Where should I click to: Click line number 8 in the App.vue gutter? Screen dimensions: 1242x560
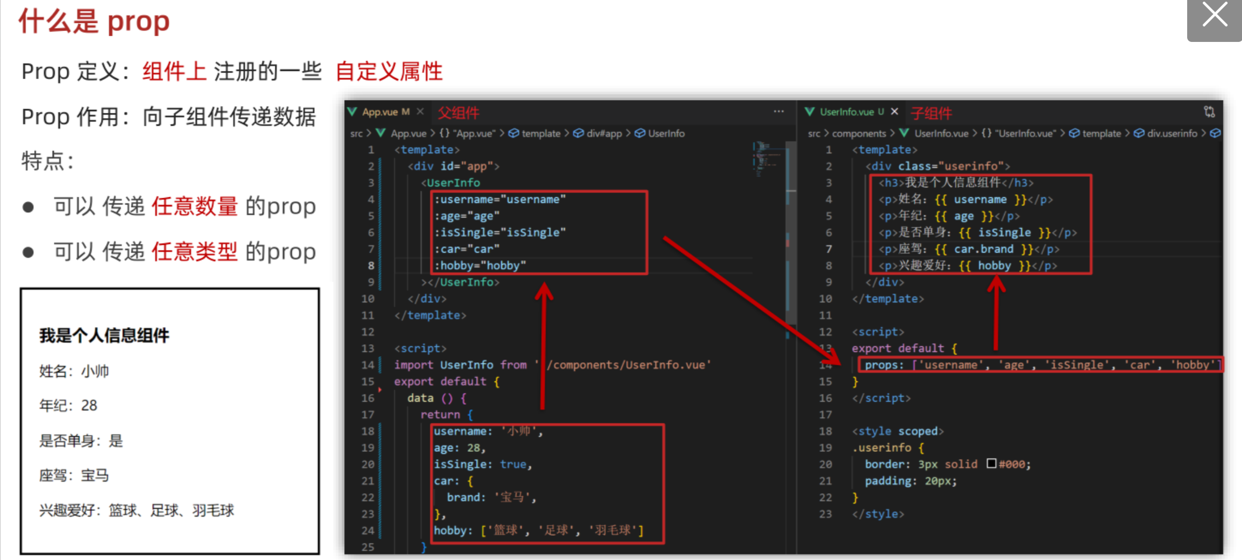tap(371, 266)
